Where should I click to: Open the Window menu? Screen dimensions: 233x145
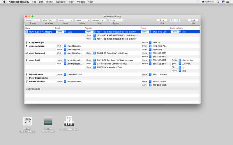[81, 2]
